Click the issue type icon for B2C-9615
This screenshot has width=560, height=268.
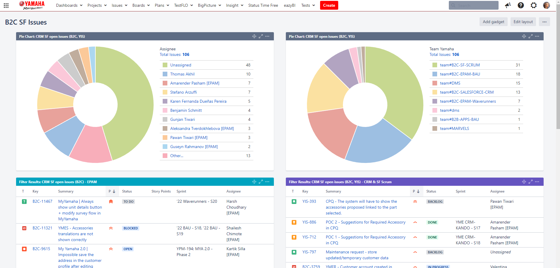click(x=24, y=249)
